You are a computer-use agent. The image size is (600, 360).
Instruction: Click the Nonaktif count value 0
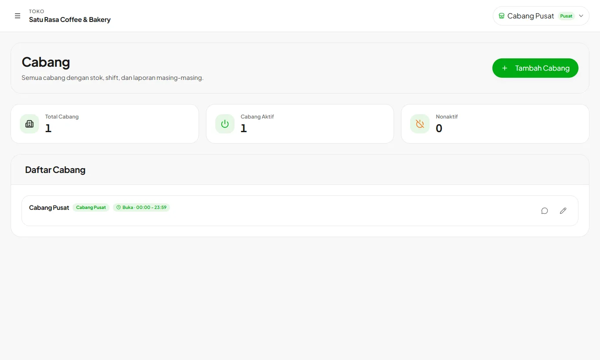click(x=439, y=128)
